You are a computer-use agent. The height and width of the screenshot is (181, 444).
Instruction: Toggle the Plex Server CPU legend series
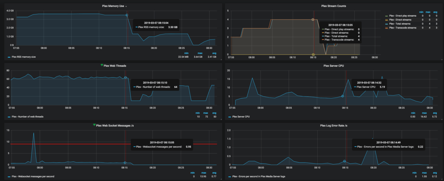click(241, 117)
